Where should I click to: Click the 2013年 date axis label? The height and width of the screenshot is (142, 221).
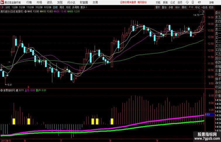(4, 141)
